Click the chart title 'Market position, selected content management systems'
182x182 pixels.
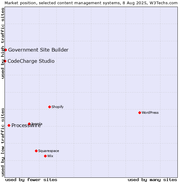63,3
